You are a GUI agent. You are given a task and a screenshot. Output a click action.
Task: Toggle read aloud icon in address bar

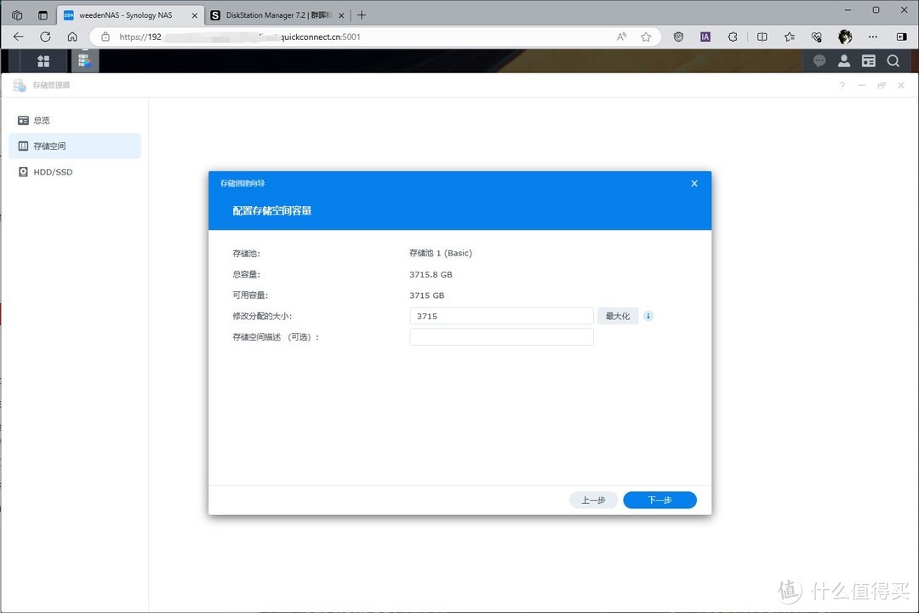[621, 37]
